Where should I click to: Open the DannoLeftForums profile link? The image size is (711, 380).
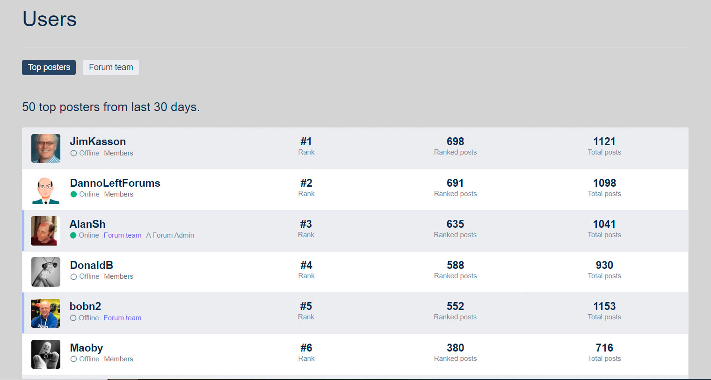pyautogui.click(x=115, y=183)
